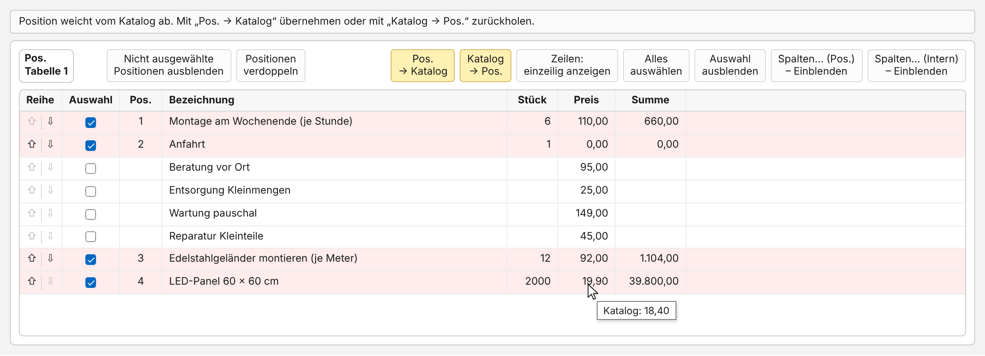Check Entsorgung Kleinmengen checkbox
Viewport: 985px width, 356px height.
click(91, 192)
